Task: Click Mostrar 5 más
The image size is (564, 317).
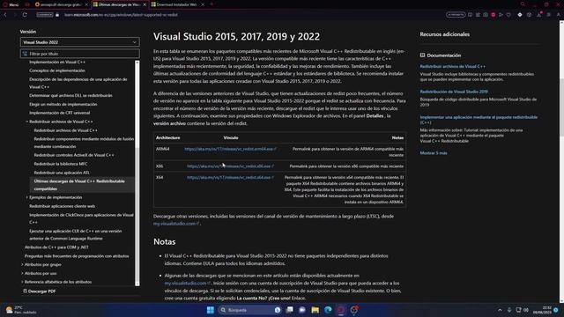Action: click(x=434, y=153)
